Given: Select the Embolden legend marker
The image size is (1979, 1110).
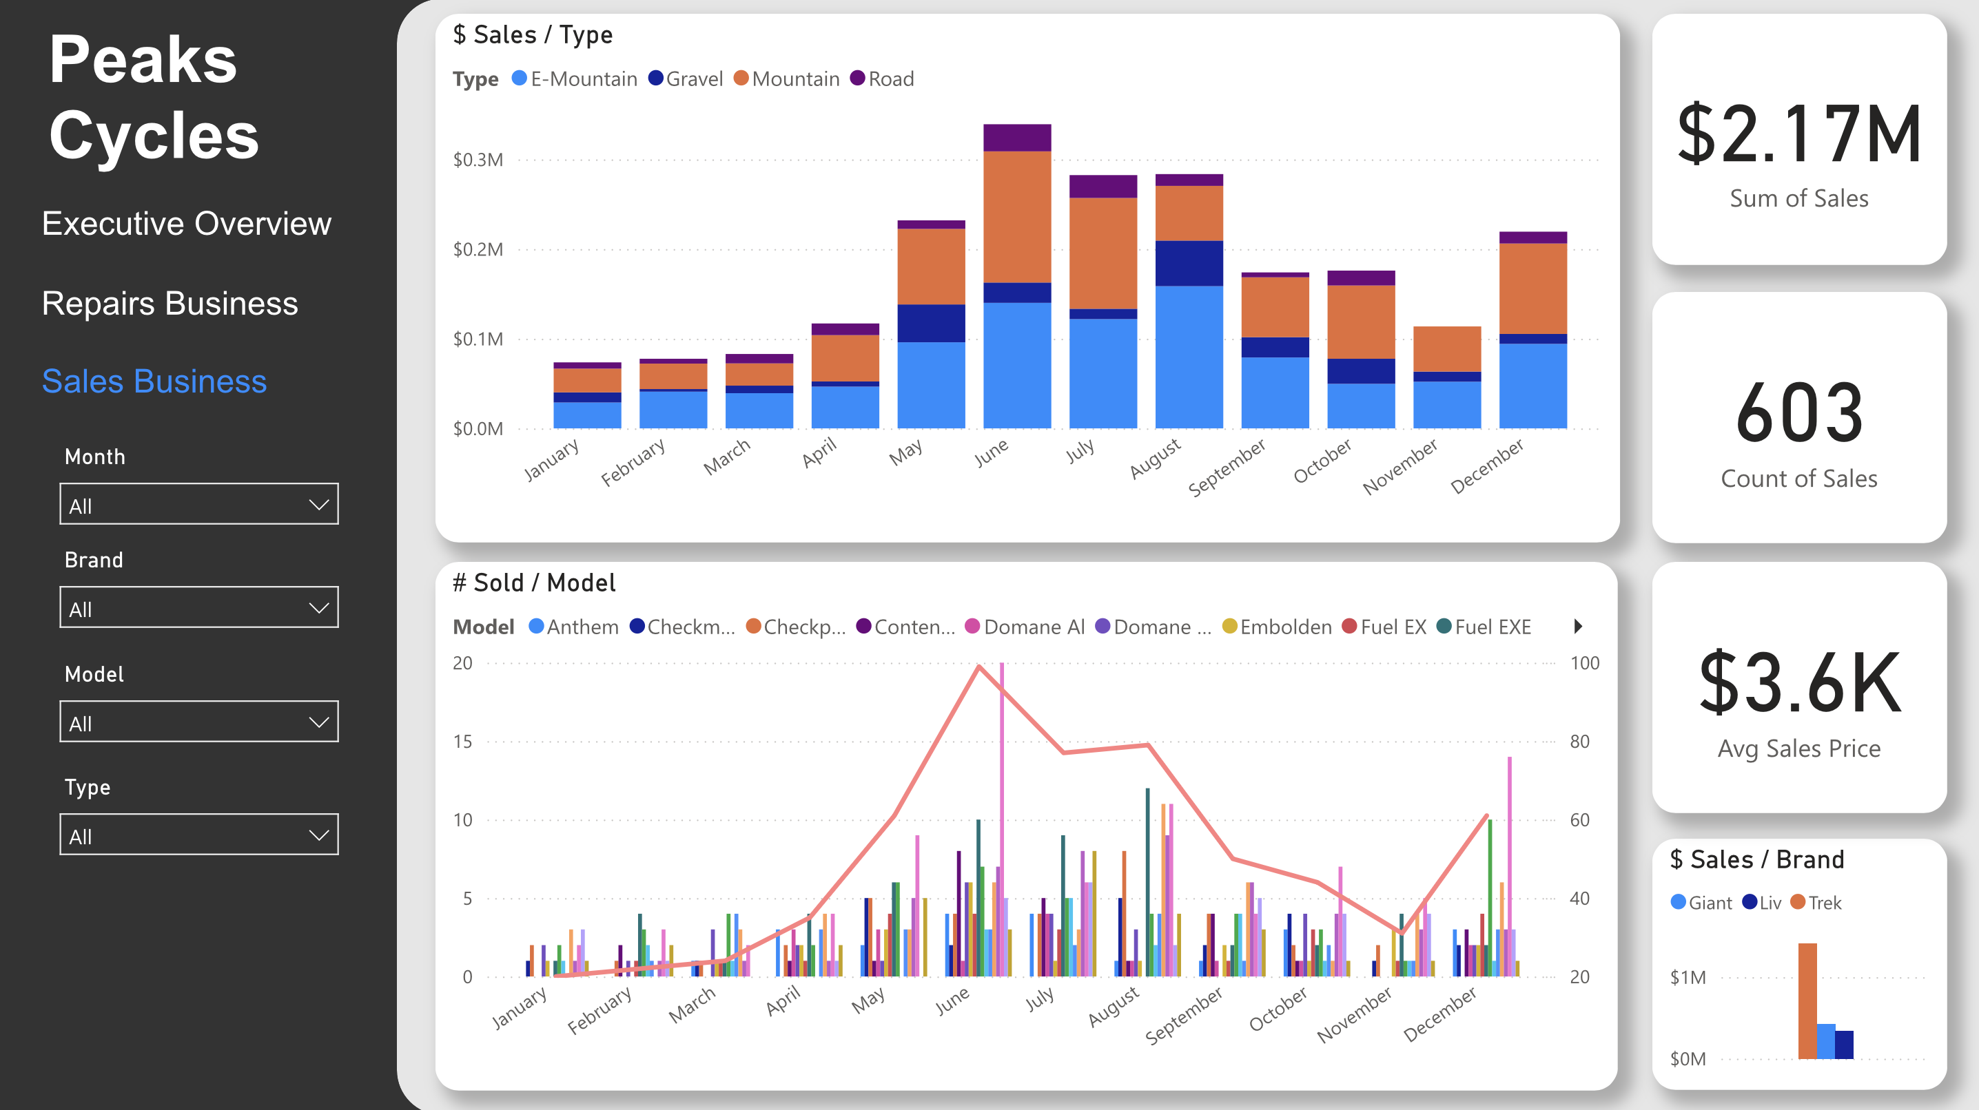Looking at the screenshot, I should click(x=1229, y=627).
